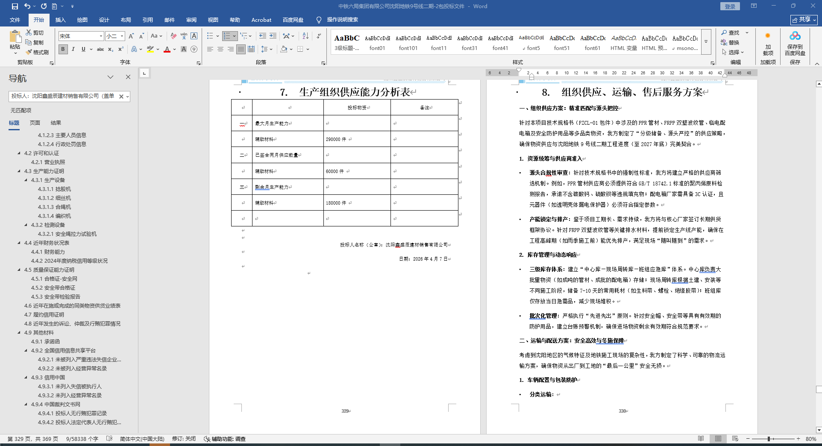This screenshot has width=822, height=446.
Task: Toggle justify paragraph alignment
Action: (x=241, y=49)
